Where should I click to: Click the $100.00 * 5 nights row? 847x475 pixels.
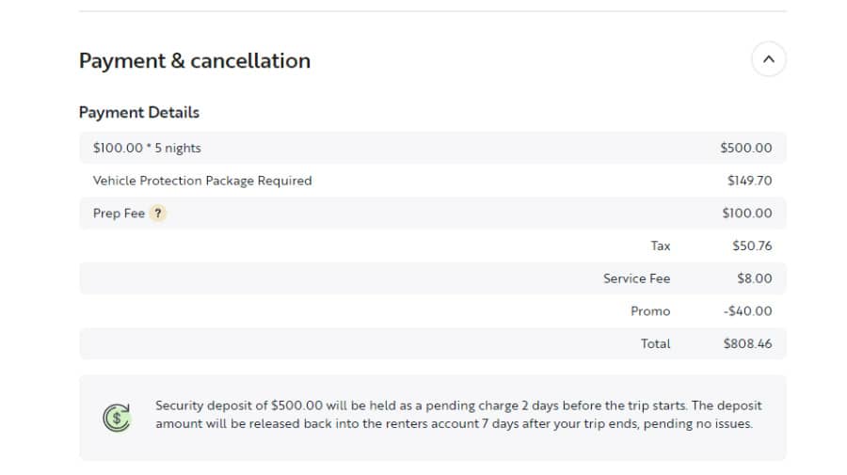point(433,148)
